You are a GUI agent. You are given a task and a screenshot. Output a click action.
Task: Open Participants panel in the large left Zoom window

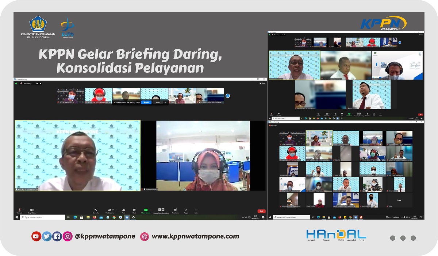click(109, 210)
